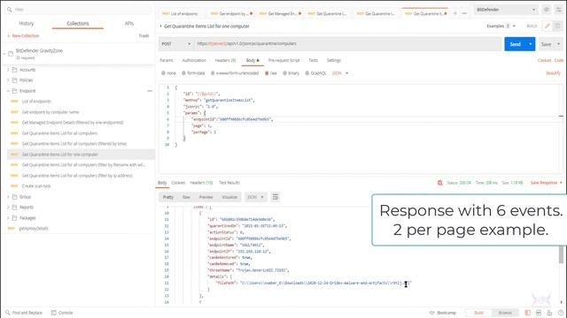Collapse request name arrow beside title
This screenshot has height=318, width=567.
(160, 26)
